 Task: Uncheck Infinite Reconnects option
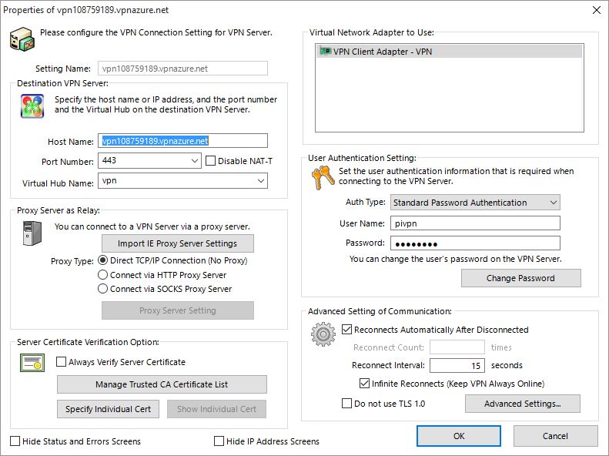364,384
